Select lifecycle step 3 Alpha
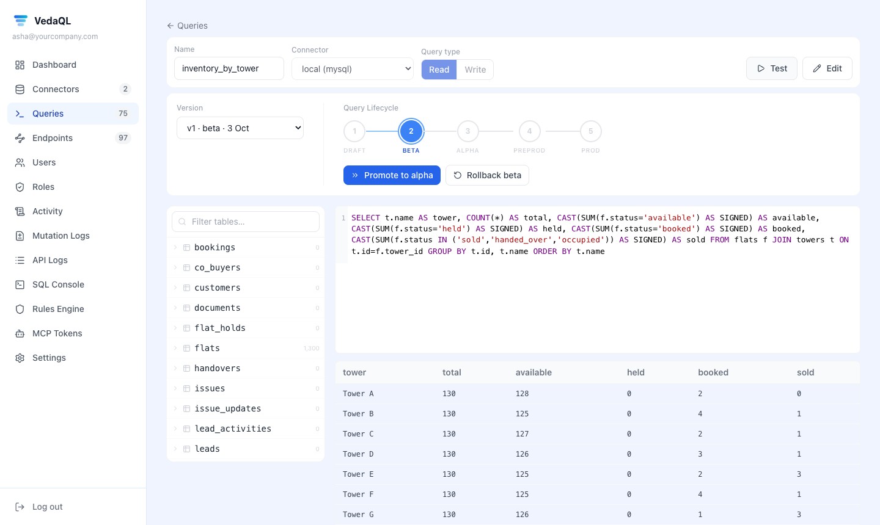Screen dimensions: 880x525 468,131
